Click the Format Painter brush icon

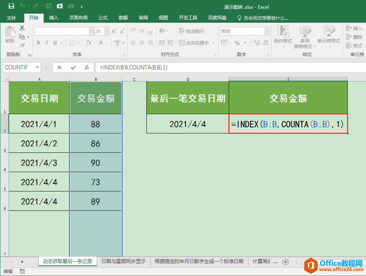pyautogui.click(x=22, y=45)
